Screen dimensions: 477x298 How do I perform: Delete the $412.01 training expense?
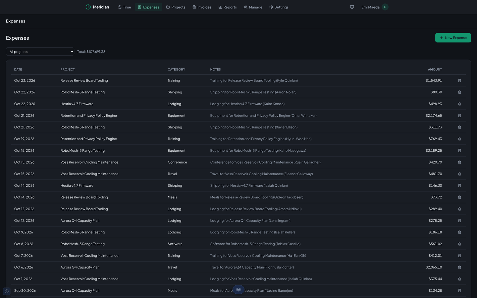point(459,256)
